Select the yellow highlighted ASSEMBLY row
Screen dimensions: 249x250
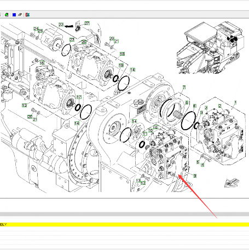124,224
